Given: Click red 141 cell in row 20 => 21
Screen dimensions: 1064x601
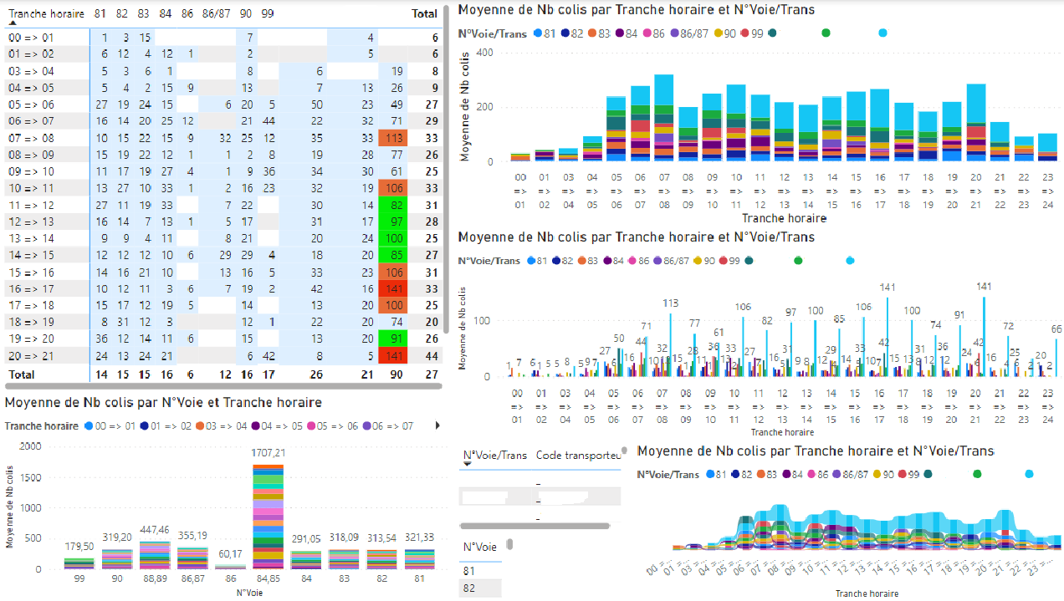Looking at the screenshot, I should click(392, 355).
